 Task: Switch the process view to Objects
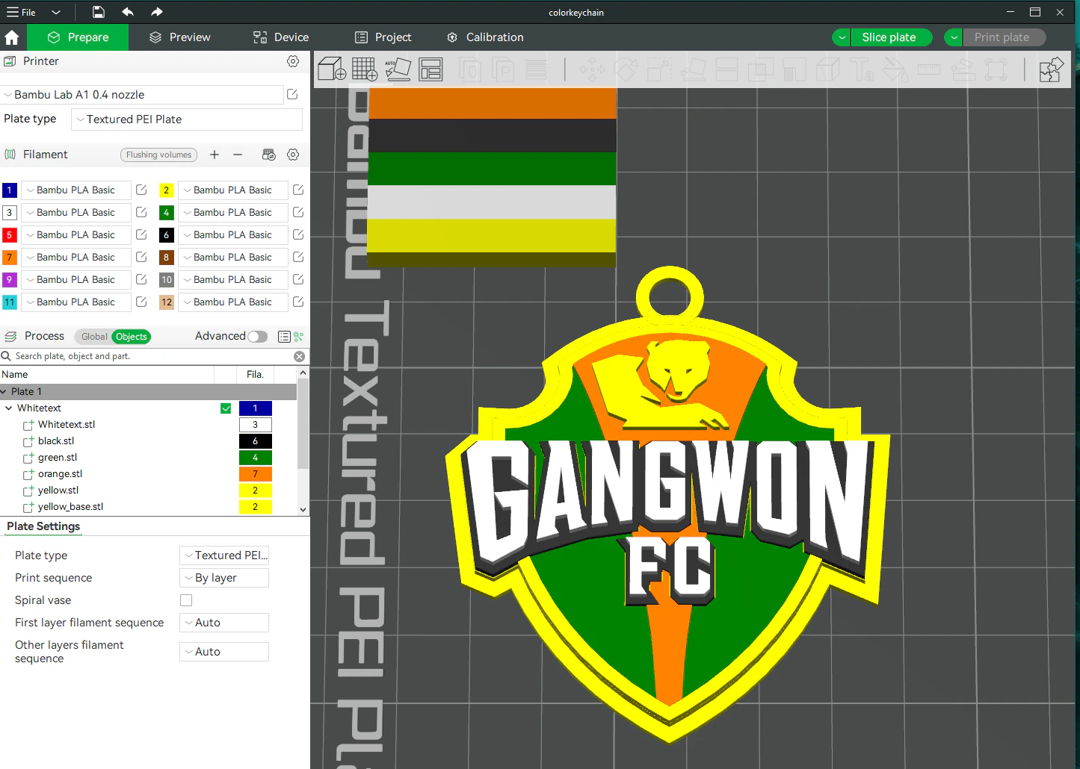pyautogui.click(x=132, y=337)
